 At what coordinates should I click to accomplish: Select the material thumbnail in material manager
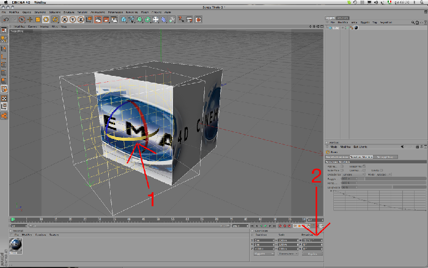[x=15, y=245]
